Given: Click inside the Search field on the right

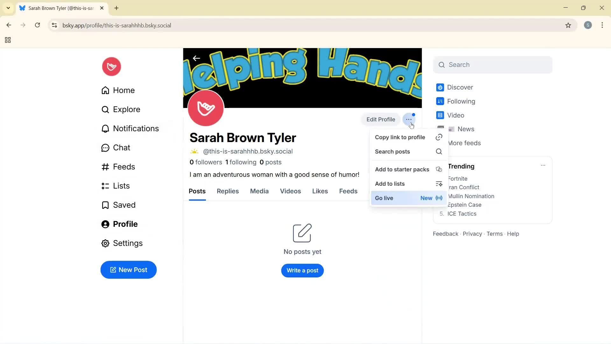Looking at the screenshot, I should pos(492,65).
